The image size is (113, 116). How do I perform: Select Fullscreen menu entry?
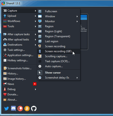(x=59, y=11)
